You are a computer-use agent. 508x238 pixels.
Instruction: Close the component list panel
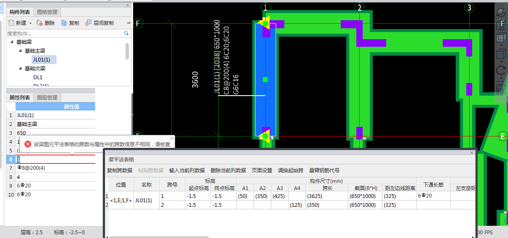click(x=128, y=5)
